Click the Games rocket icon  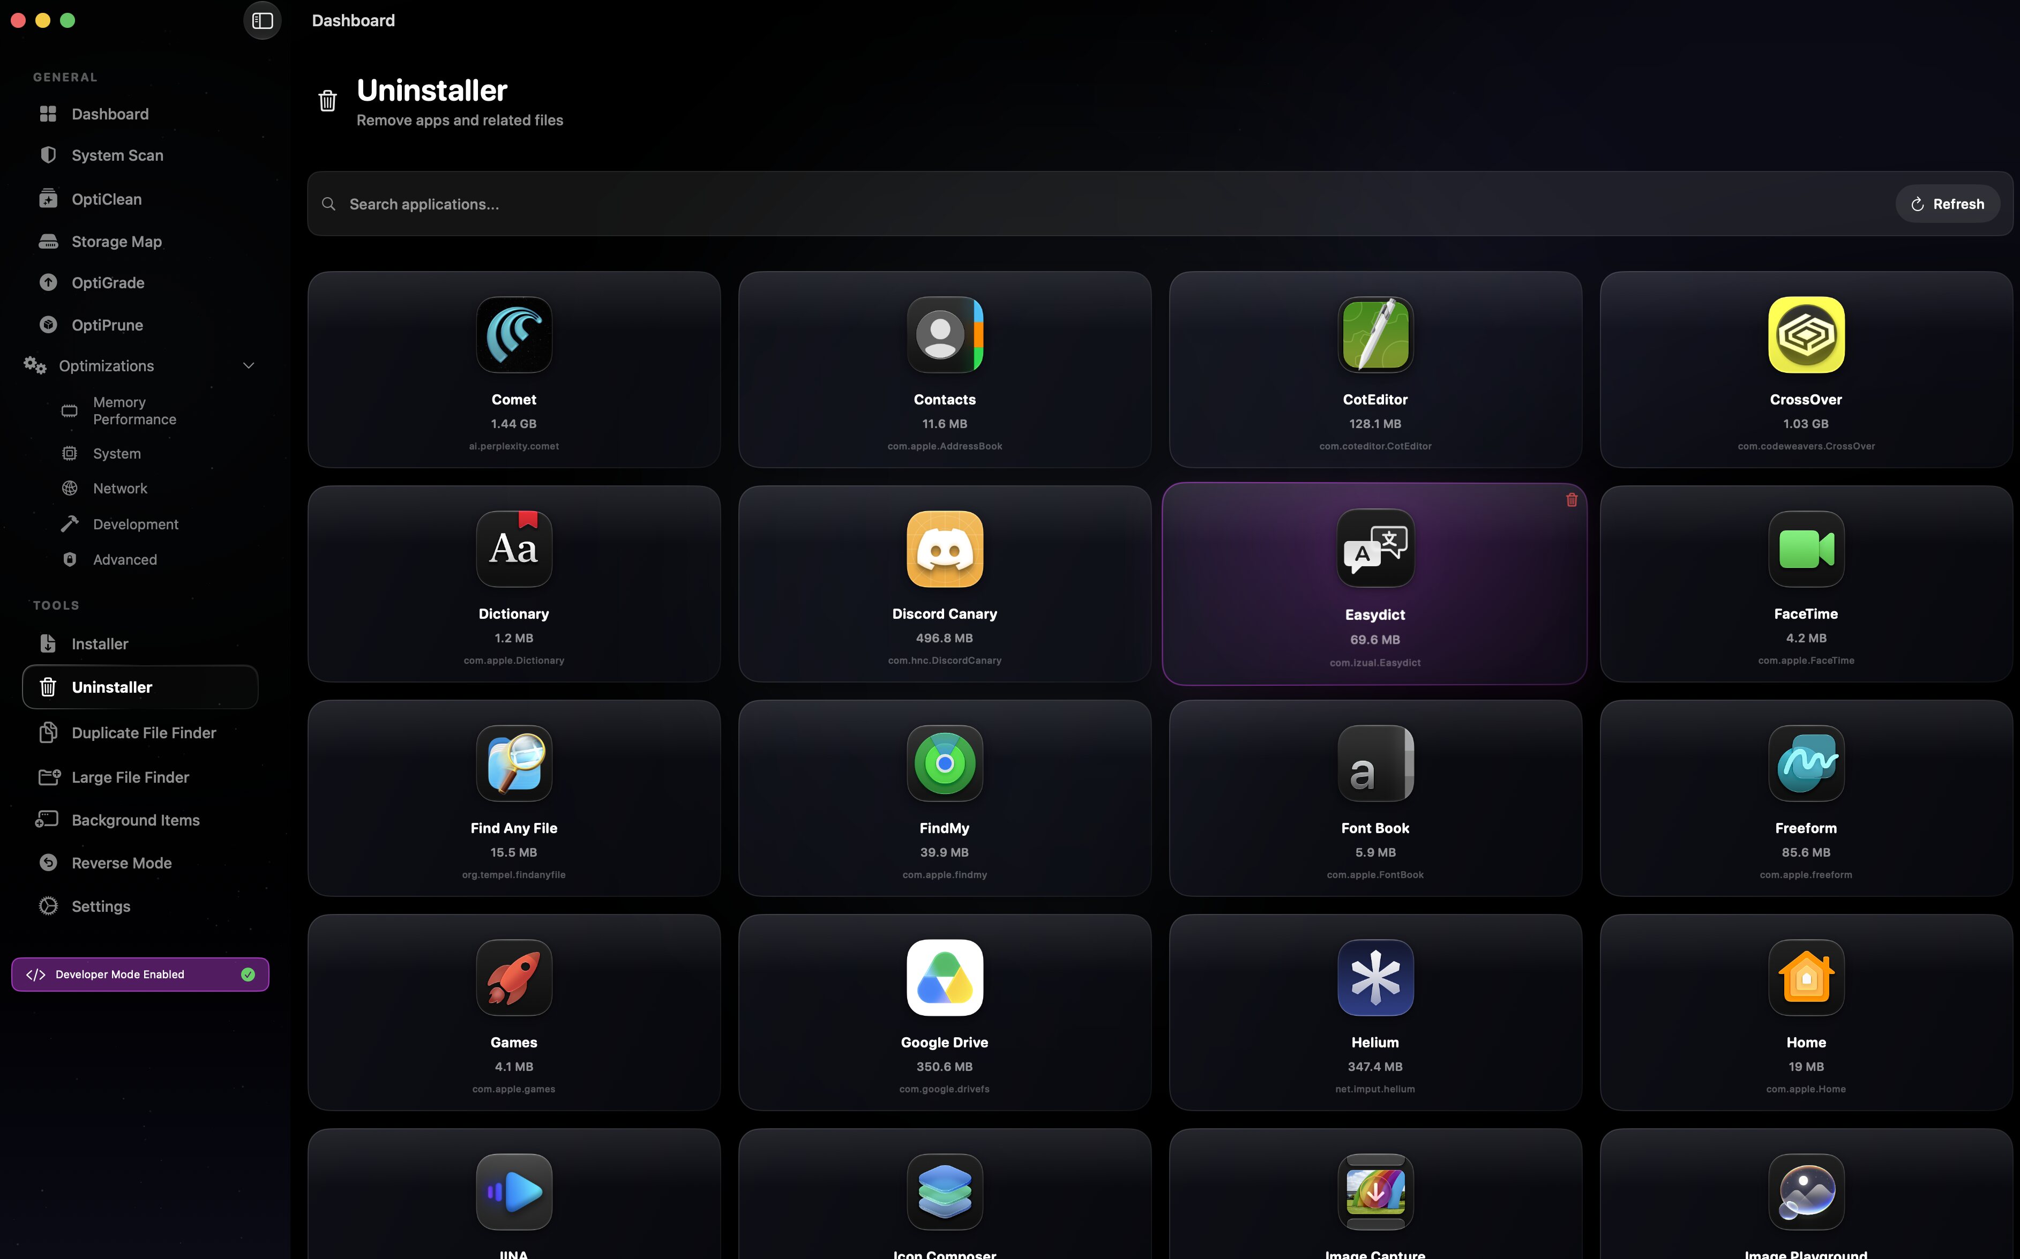pos(514,977)
